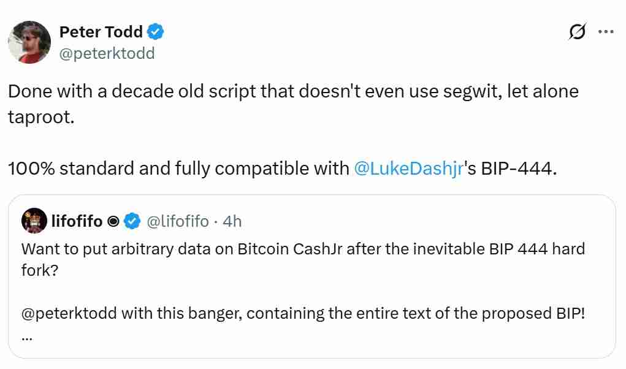626x369 pixels.
Task: Click the affiliate badge beside lifofifo's name
Action: point(113,221)
